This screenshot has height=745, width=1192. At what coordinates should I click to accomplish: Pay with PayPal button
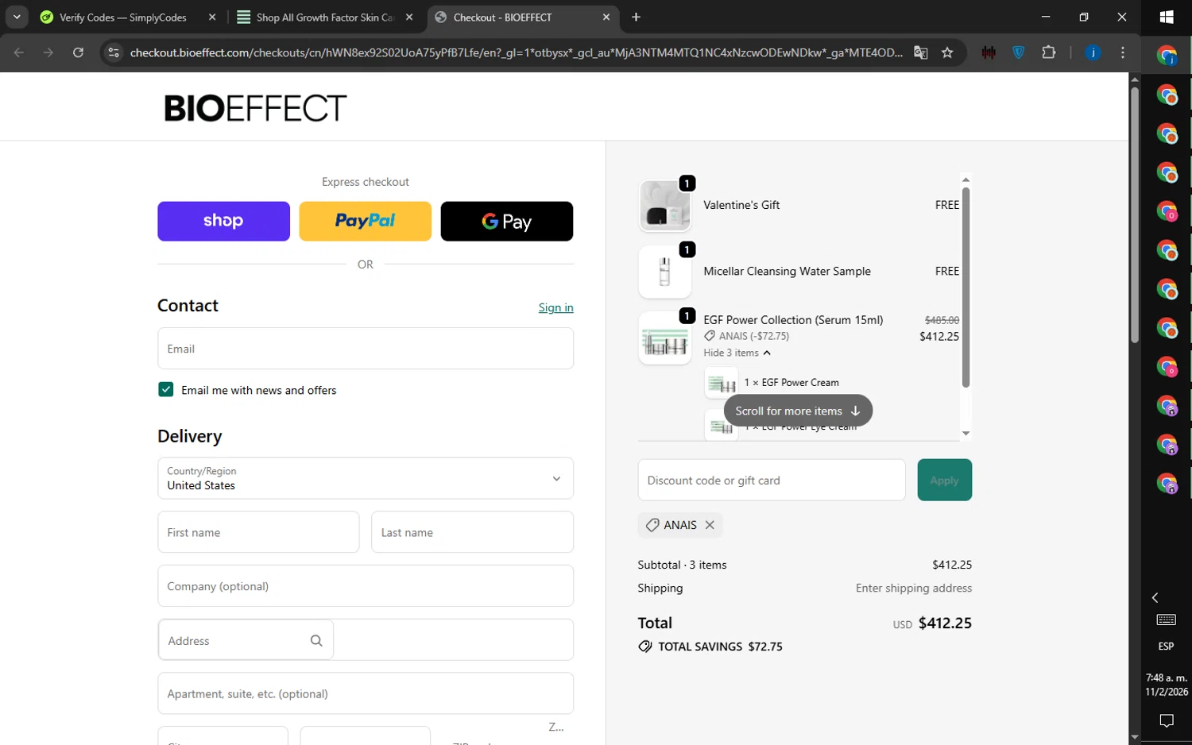coord(365,221)
